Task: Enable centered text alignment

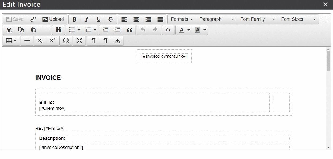Action: [136, 19]
